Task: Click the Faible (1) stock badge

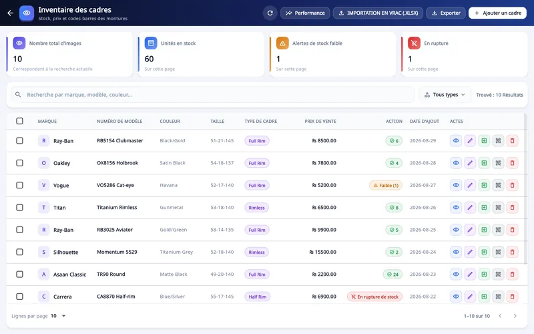Action: pyautogui.click(x=386, y=186)
